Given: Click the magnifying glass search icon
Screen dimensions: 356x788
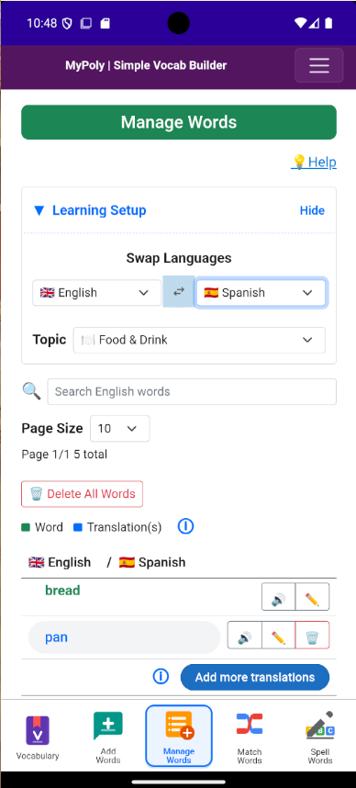Looking at the screenshot, I should pyautogui.click(x=31, y=390).
